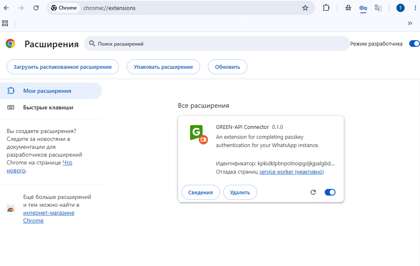Open the Extensions puzzle icon in toolbar
Viewport: 420px width, 266px height.
[326, 8]
